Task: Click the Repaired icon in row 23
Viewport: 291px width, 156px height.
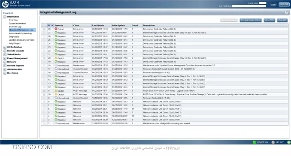Action: pos(56,47)
